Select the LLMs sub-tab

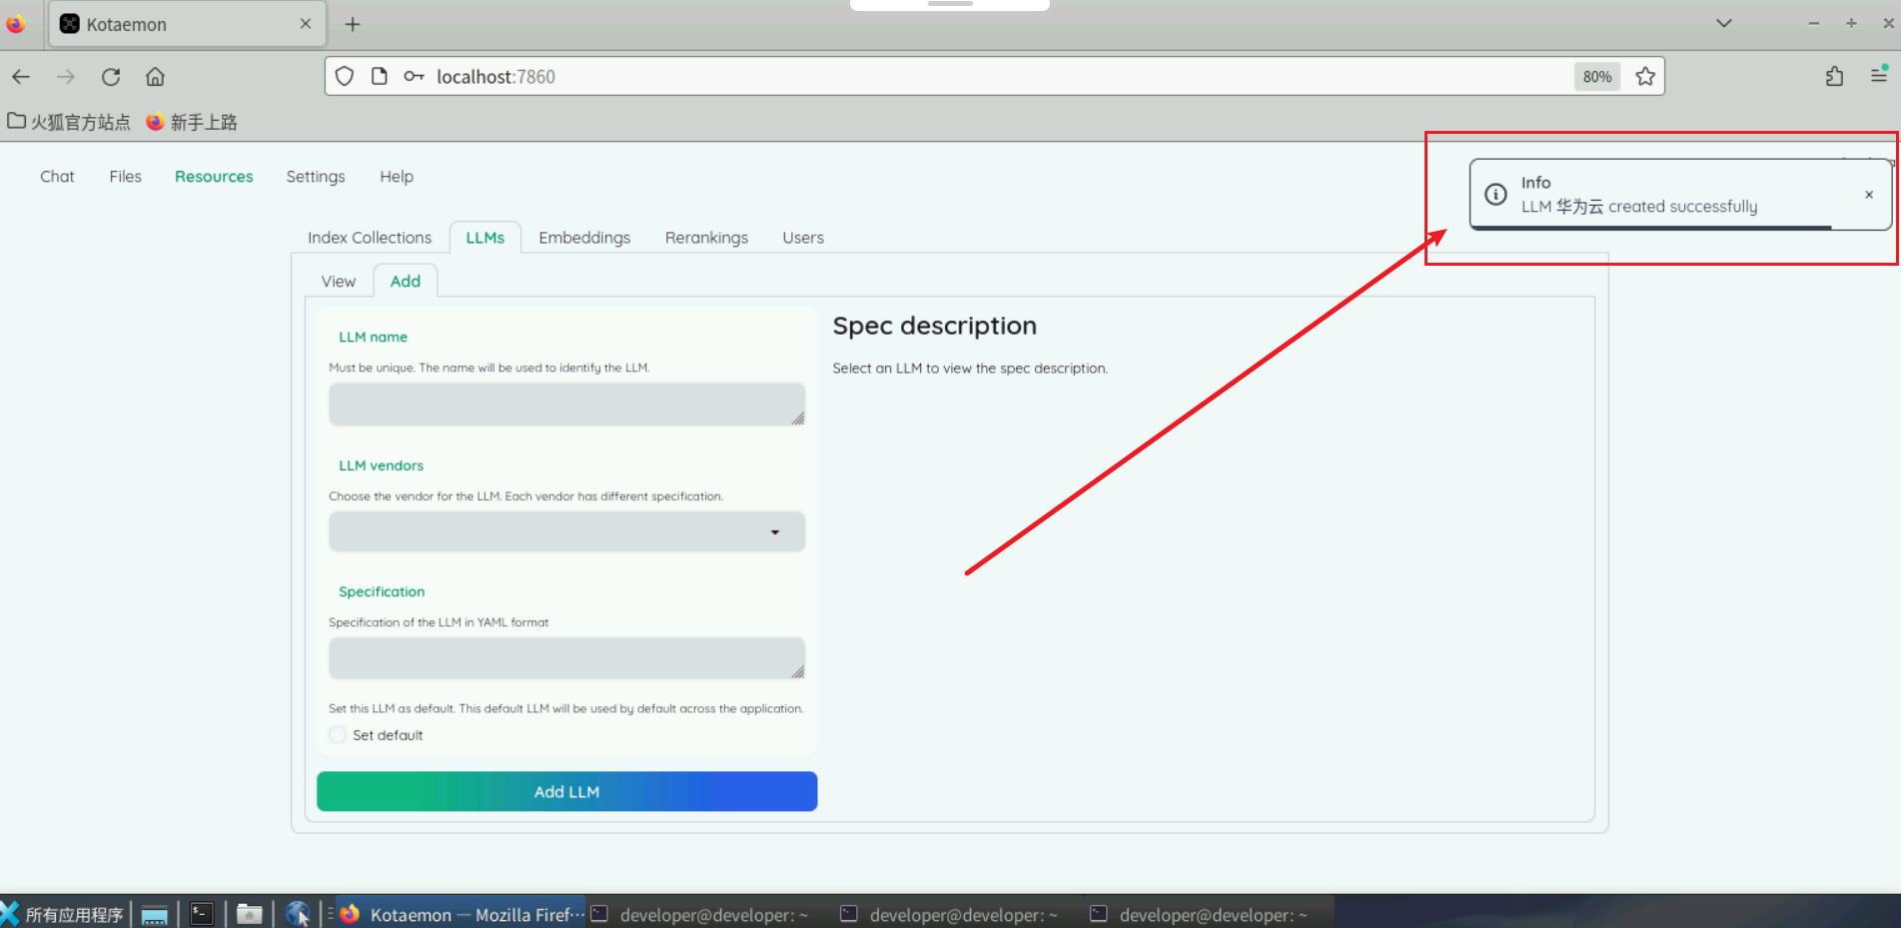(x=485, y=238)
